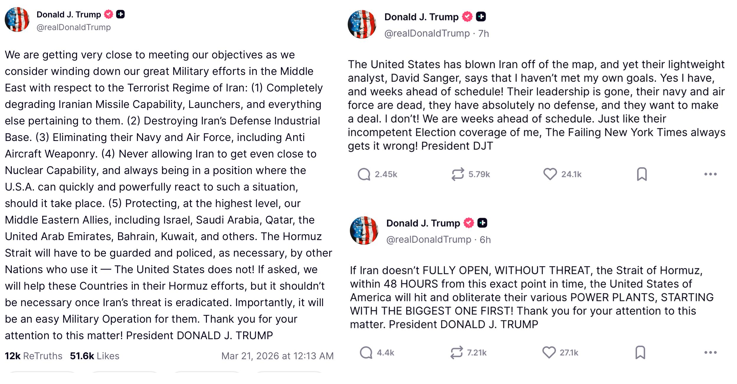Reply to the Strait of Hormuz ultimatum post
The height and width of the screenshot is (384, 737).
tap(366, 352)
